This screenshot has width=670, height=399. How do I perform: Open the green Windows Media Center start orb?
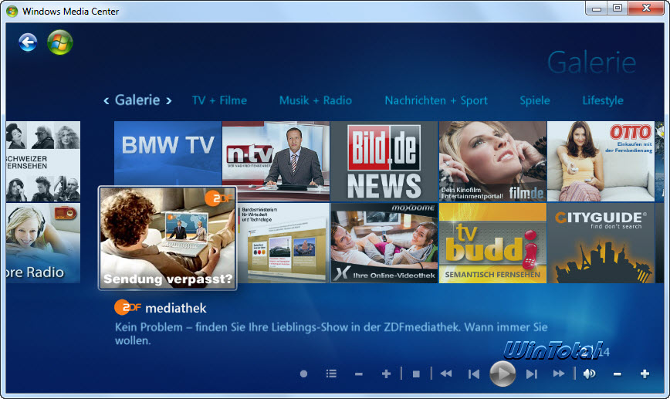point(60,42)
